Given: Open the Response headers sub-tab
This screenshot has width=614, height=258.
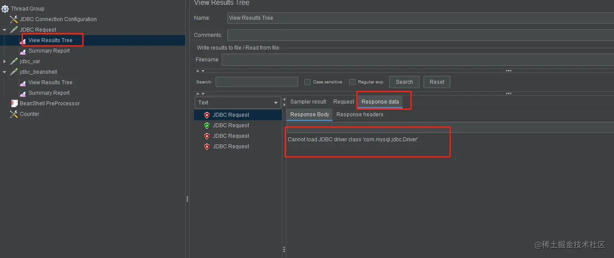Looking at the screenshot, I should point(360,115).
